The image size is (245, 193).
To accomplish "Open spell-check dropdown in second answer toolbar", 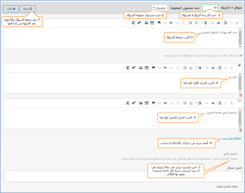I will (x=199, y=103).
